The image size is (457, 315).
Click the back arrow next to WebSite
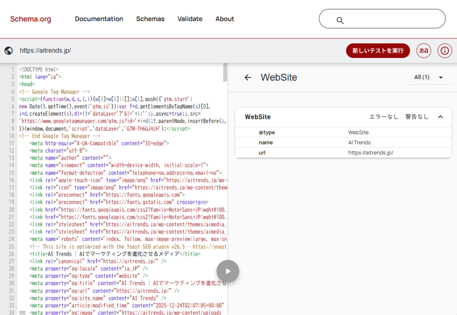(x=248, y=77)
